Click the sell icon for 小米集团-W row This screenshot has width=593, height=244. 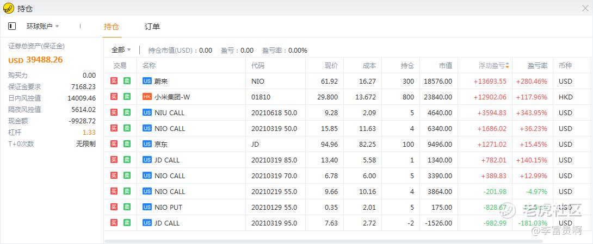click(x=127, y=97)
